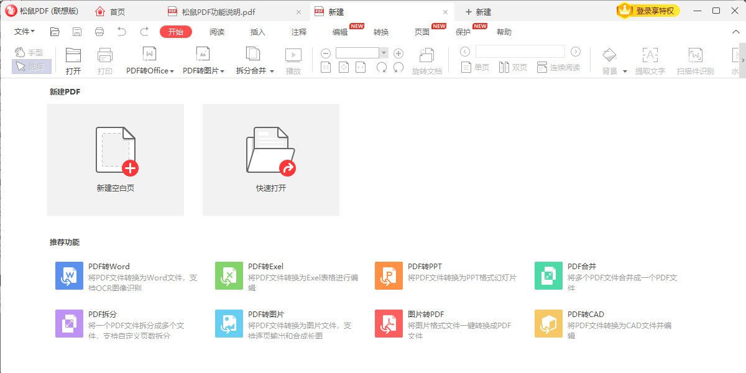Switch to the 转换 ribbon tab
This screenshot has width=746, height=373.
pyautogui.click(x=381, y=32)
